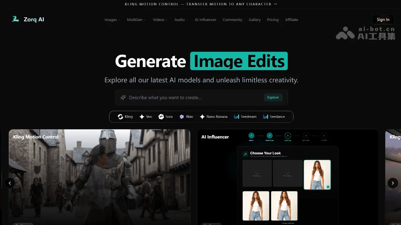Select the Seedance model chip
Image resolution: width=401 pixels, height=225 pixels.
pos(274,117)
